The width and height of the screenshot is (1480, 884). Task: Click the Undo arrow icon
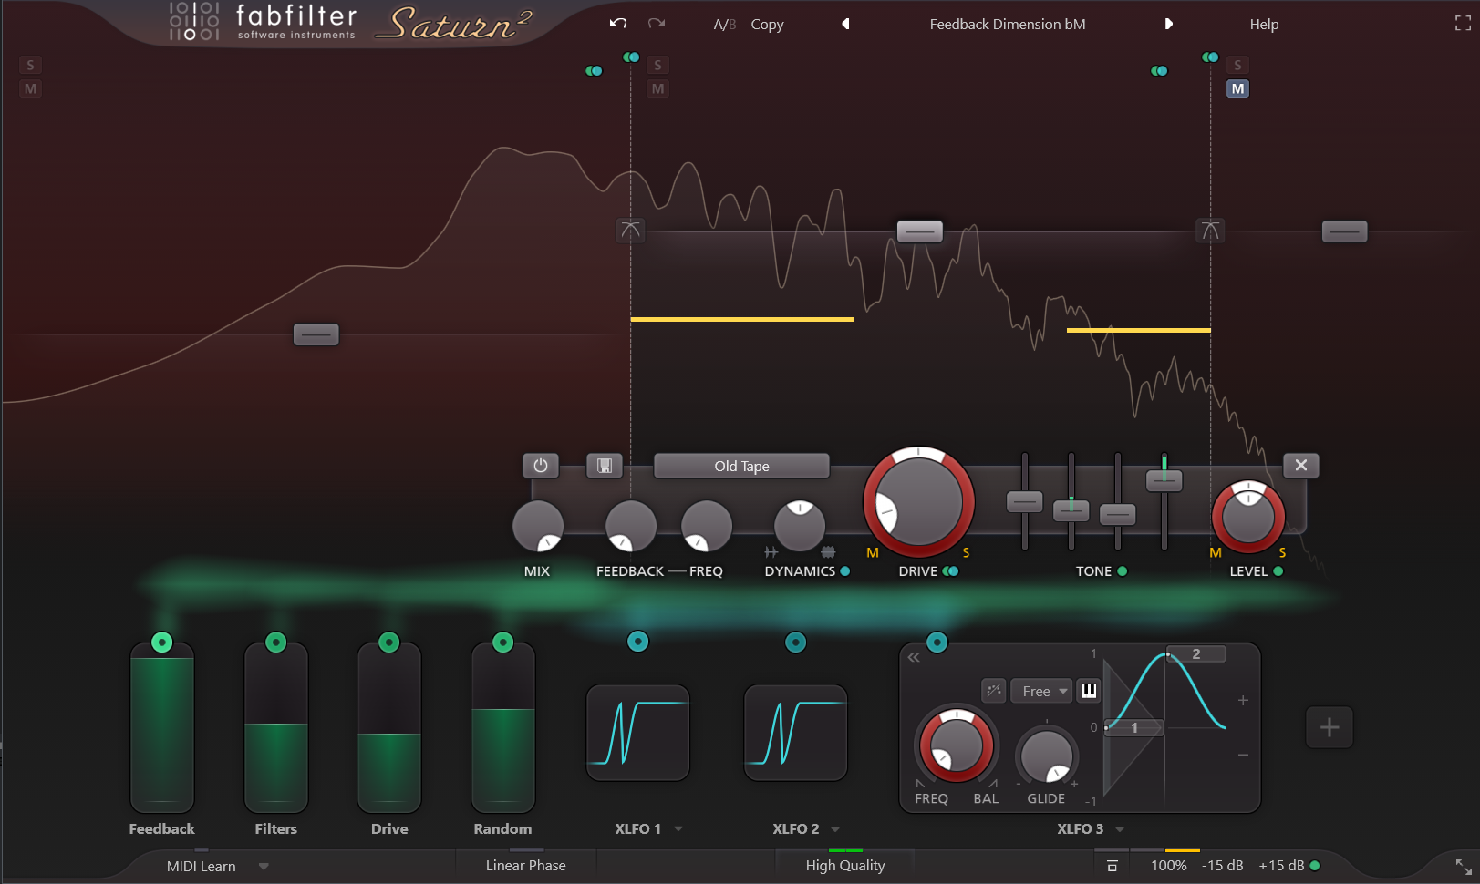coord(616,23)
